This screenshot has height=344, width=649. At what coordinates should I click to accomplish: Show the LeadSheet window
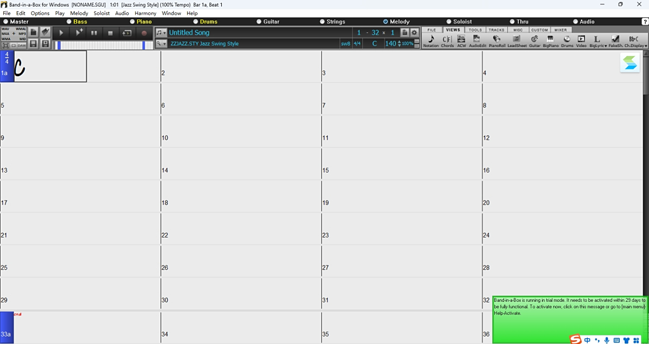pyautogui.click(x=517, y=41)
